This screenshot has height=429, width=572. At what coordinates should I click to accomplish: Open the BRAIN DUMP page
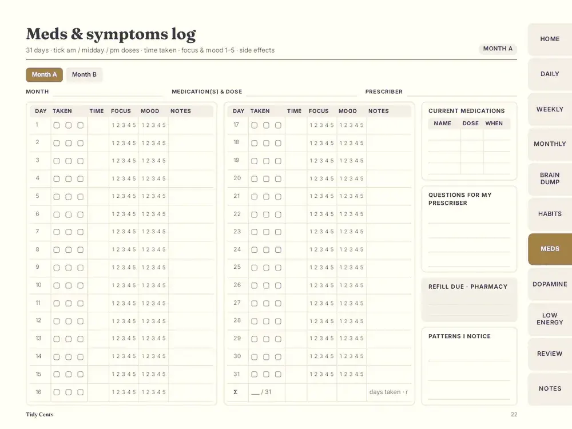coord(550,178)
